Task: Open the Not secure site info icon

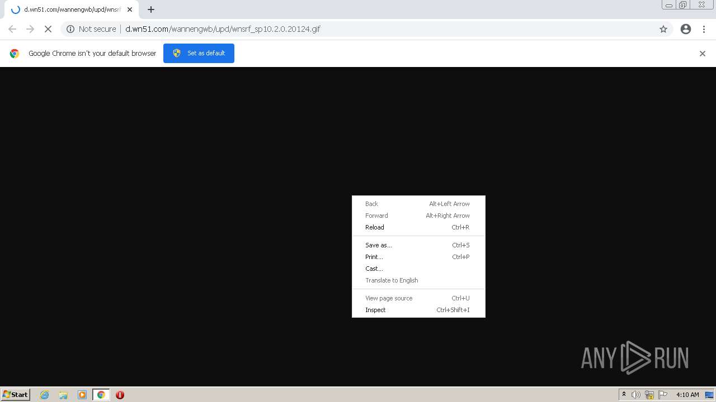Action: pyautogui.click(x=70, y=29)
